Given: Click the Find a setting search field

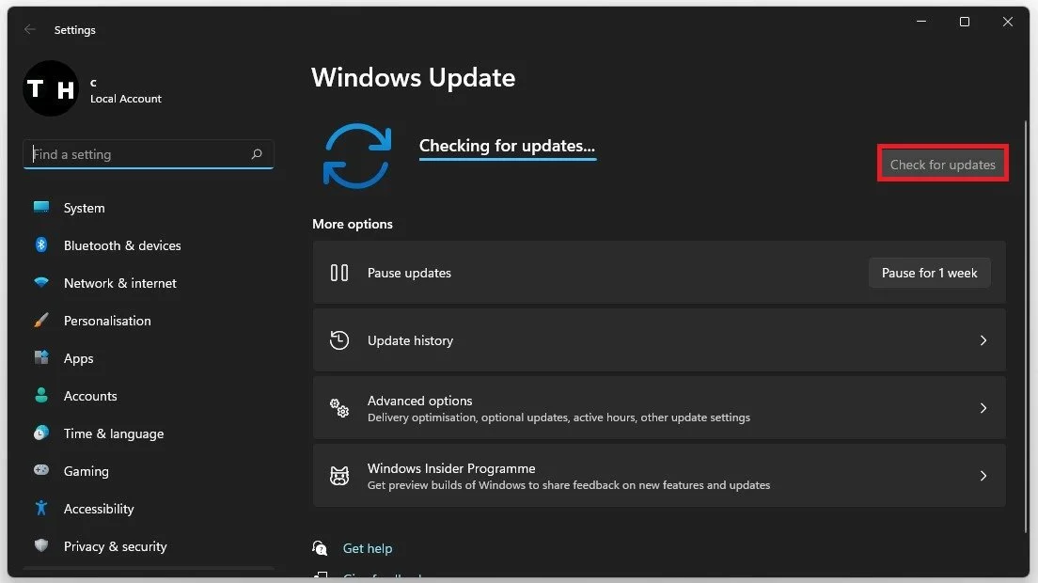Looking at the screenshot, I should [149, 154].
